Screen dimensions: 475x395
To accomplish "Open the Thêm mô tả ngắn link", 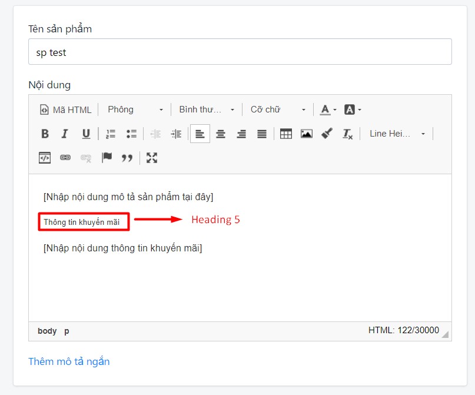I will click(69, 361).
